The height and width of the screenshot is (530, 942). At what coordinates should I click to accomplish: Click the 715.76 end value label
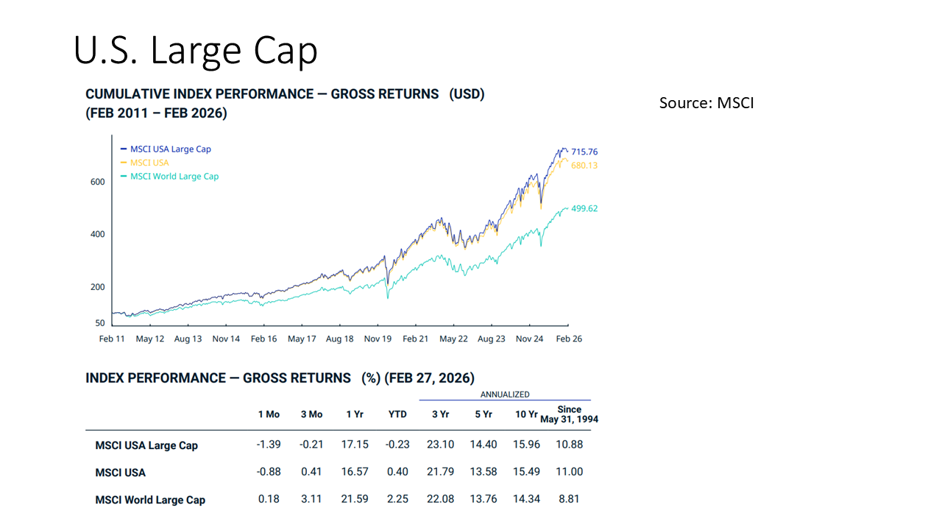[x=584, y=152]
